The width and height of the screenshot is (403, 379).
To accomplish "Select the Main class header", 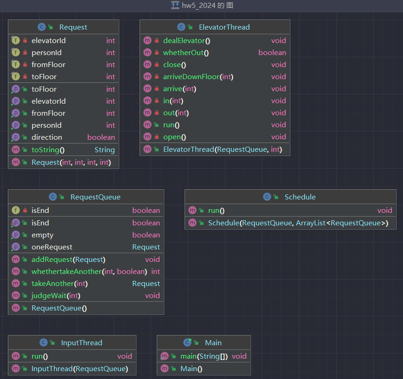I will [x=204, y=342].
